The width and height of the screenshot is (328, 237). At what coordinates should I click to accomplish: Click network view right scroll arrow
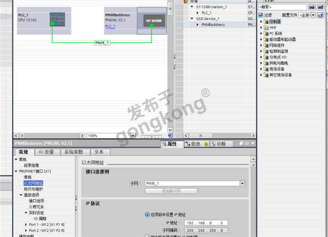tap(82, 135)
